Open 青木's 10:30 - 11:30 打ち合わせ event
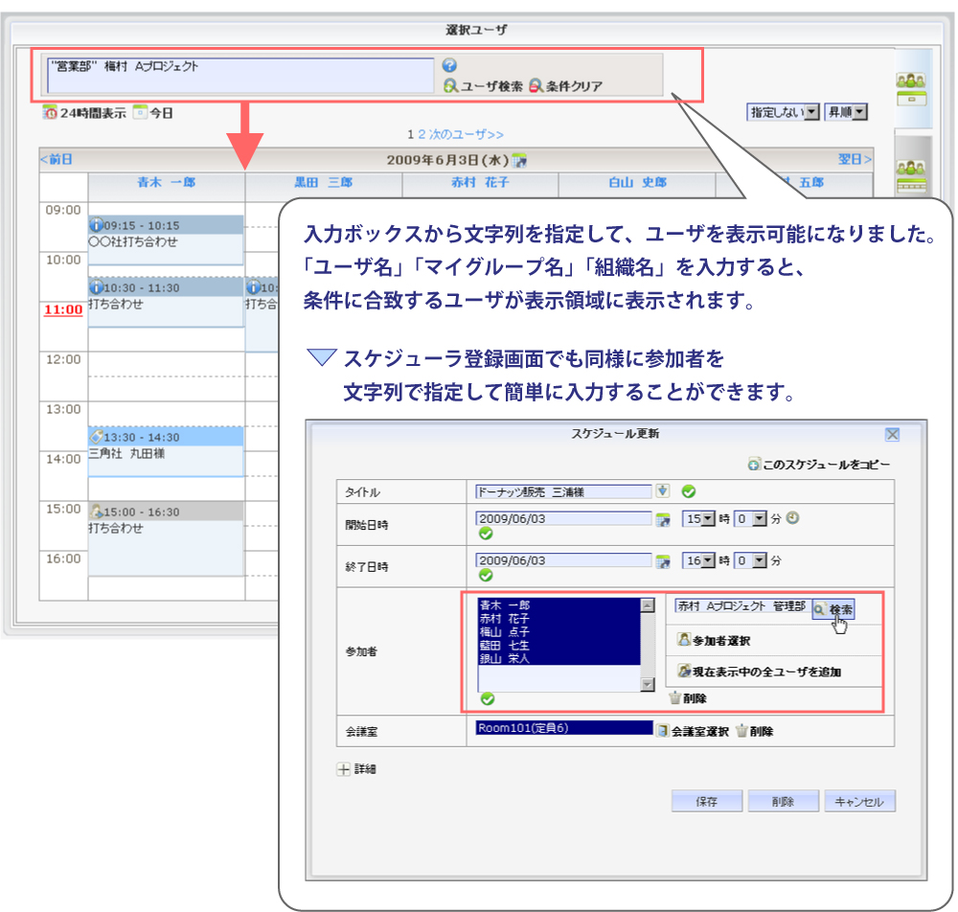958x912 pixels. 166,303
